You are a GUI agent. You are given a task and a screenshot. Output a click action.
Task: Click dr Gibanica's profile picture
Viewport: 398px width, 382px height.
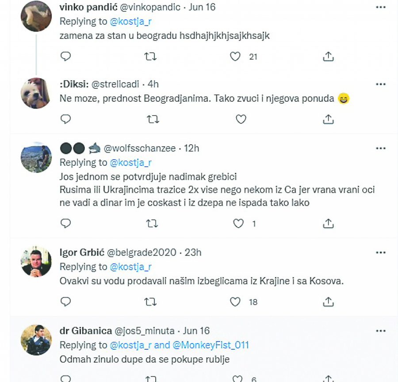coord(36,340)
